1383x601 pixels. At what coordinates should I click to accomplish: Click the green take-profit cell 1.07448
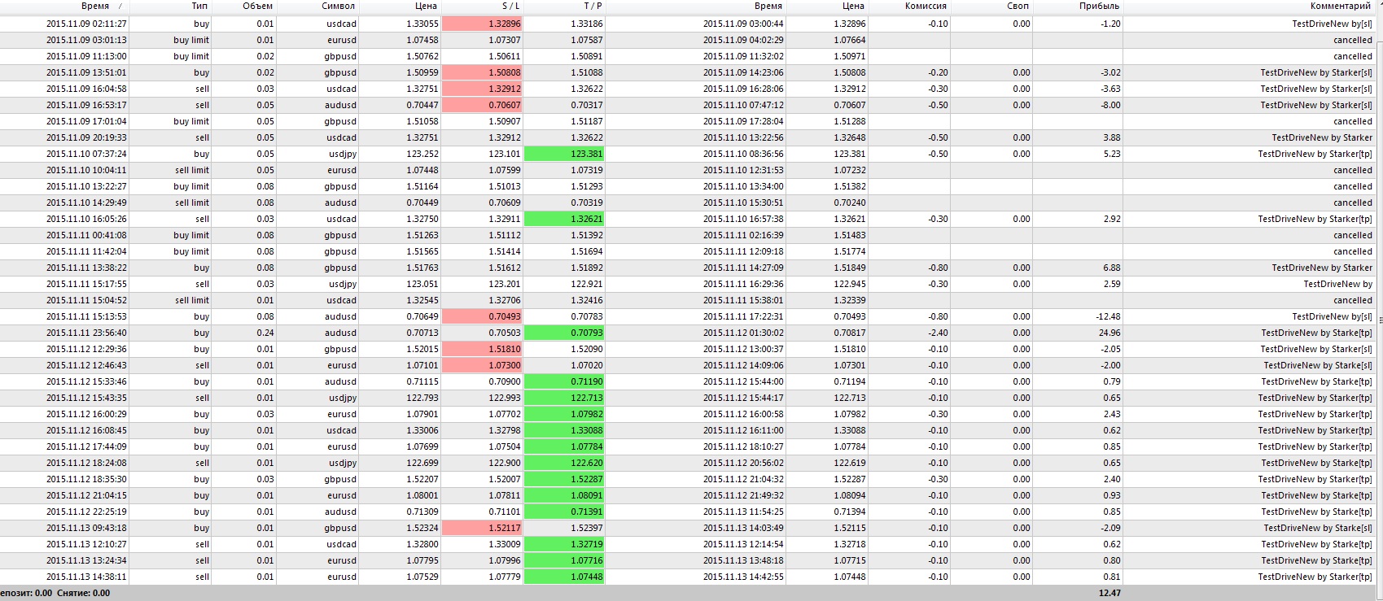(x=564, y=577)
